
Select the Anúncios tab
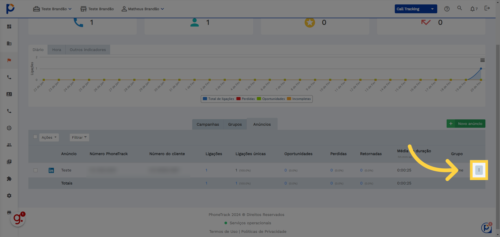[x=262, y=124]
